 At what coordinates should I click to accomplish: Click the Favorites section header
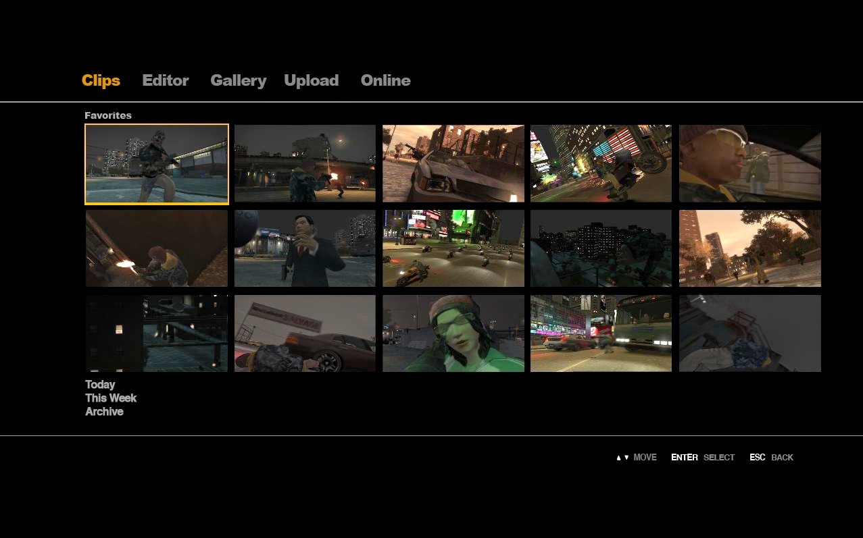click(x=108, y=115)
